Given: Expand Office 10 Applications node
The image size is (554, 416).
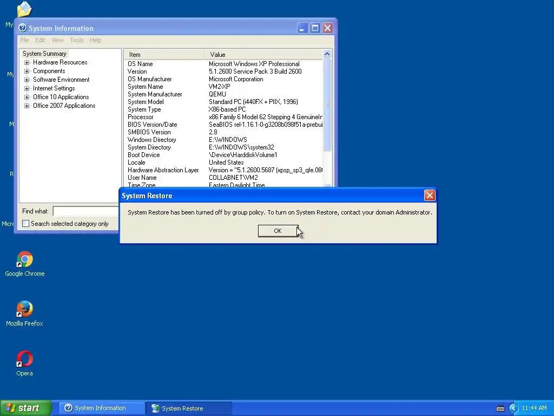Looking at the screenshot, I should [x=27, y=97].
